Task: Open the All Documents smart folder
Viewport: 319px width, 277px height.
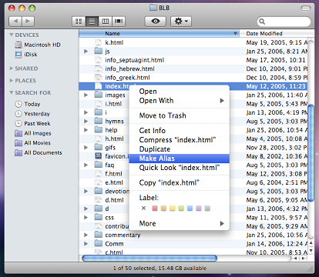Action: 39,152
